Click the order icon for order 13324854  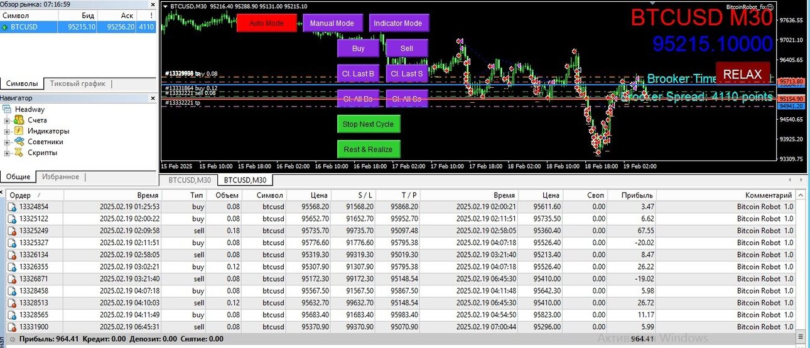[x=12, y=207]
